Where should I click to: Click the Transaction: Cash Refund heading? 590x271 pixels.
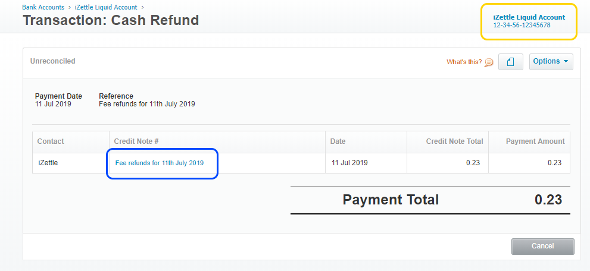pyautogui.click(x=111, y=20)
